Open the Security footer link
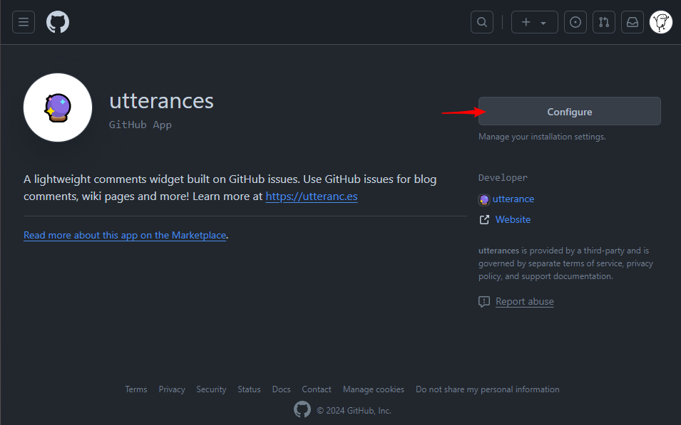The height and width of the screenshot is (425, 681). point(211,389)
